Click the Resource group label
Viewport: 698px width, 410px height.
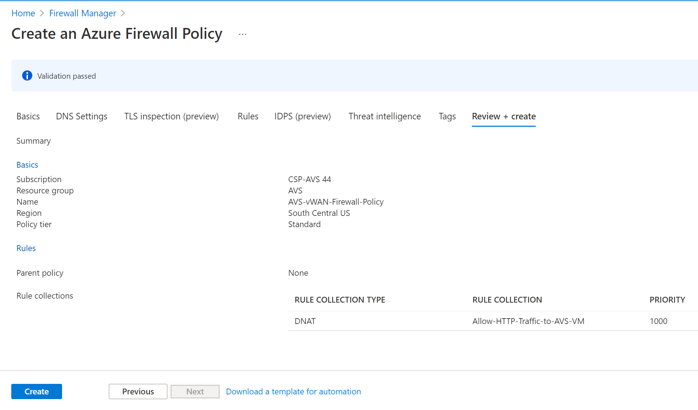(45, 190)
